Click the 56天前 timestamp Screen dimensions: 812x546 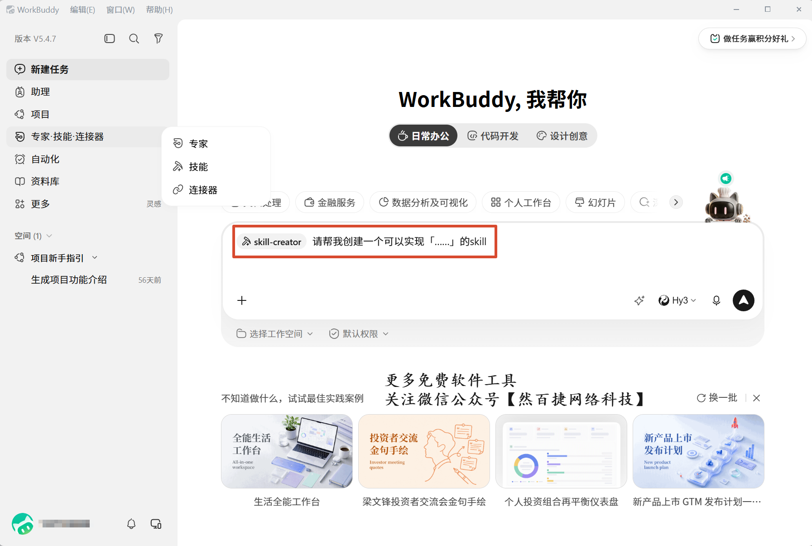pyautogui.click(x=150, y=280)
